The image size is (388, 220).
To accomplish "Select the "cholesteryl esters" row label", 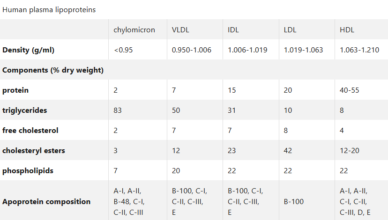I will click(34, 151).
